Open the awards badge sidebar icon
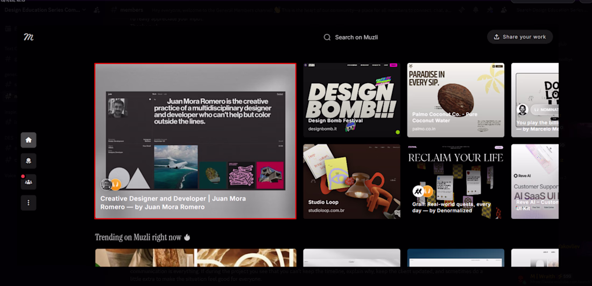 pos(29,161)
